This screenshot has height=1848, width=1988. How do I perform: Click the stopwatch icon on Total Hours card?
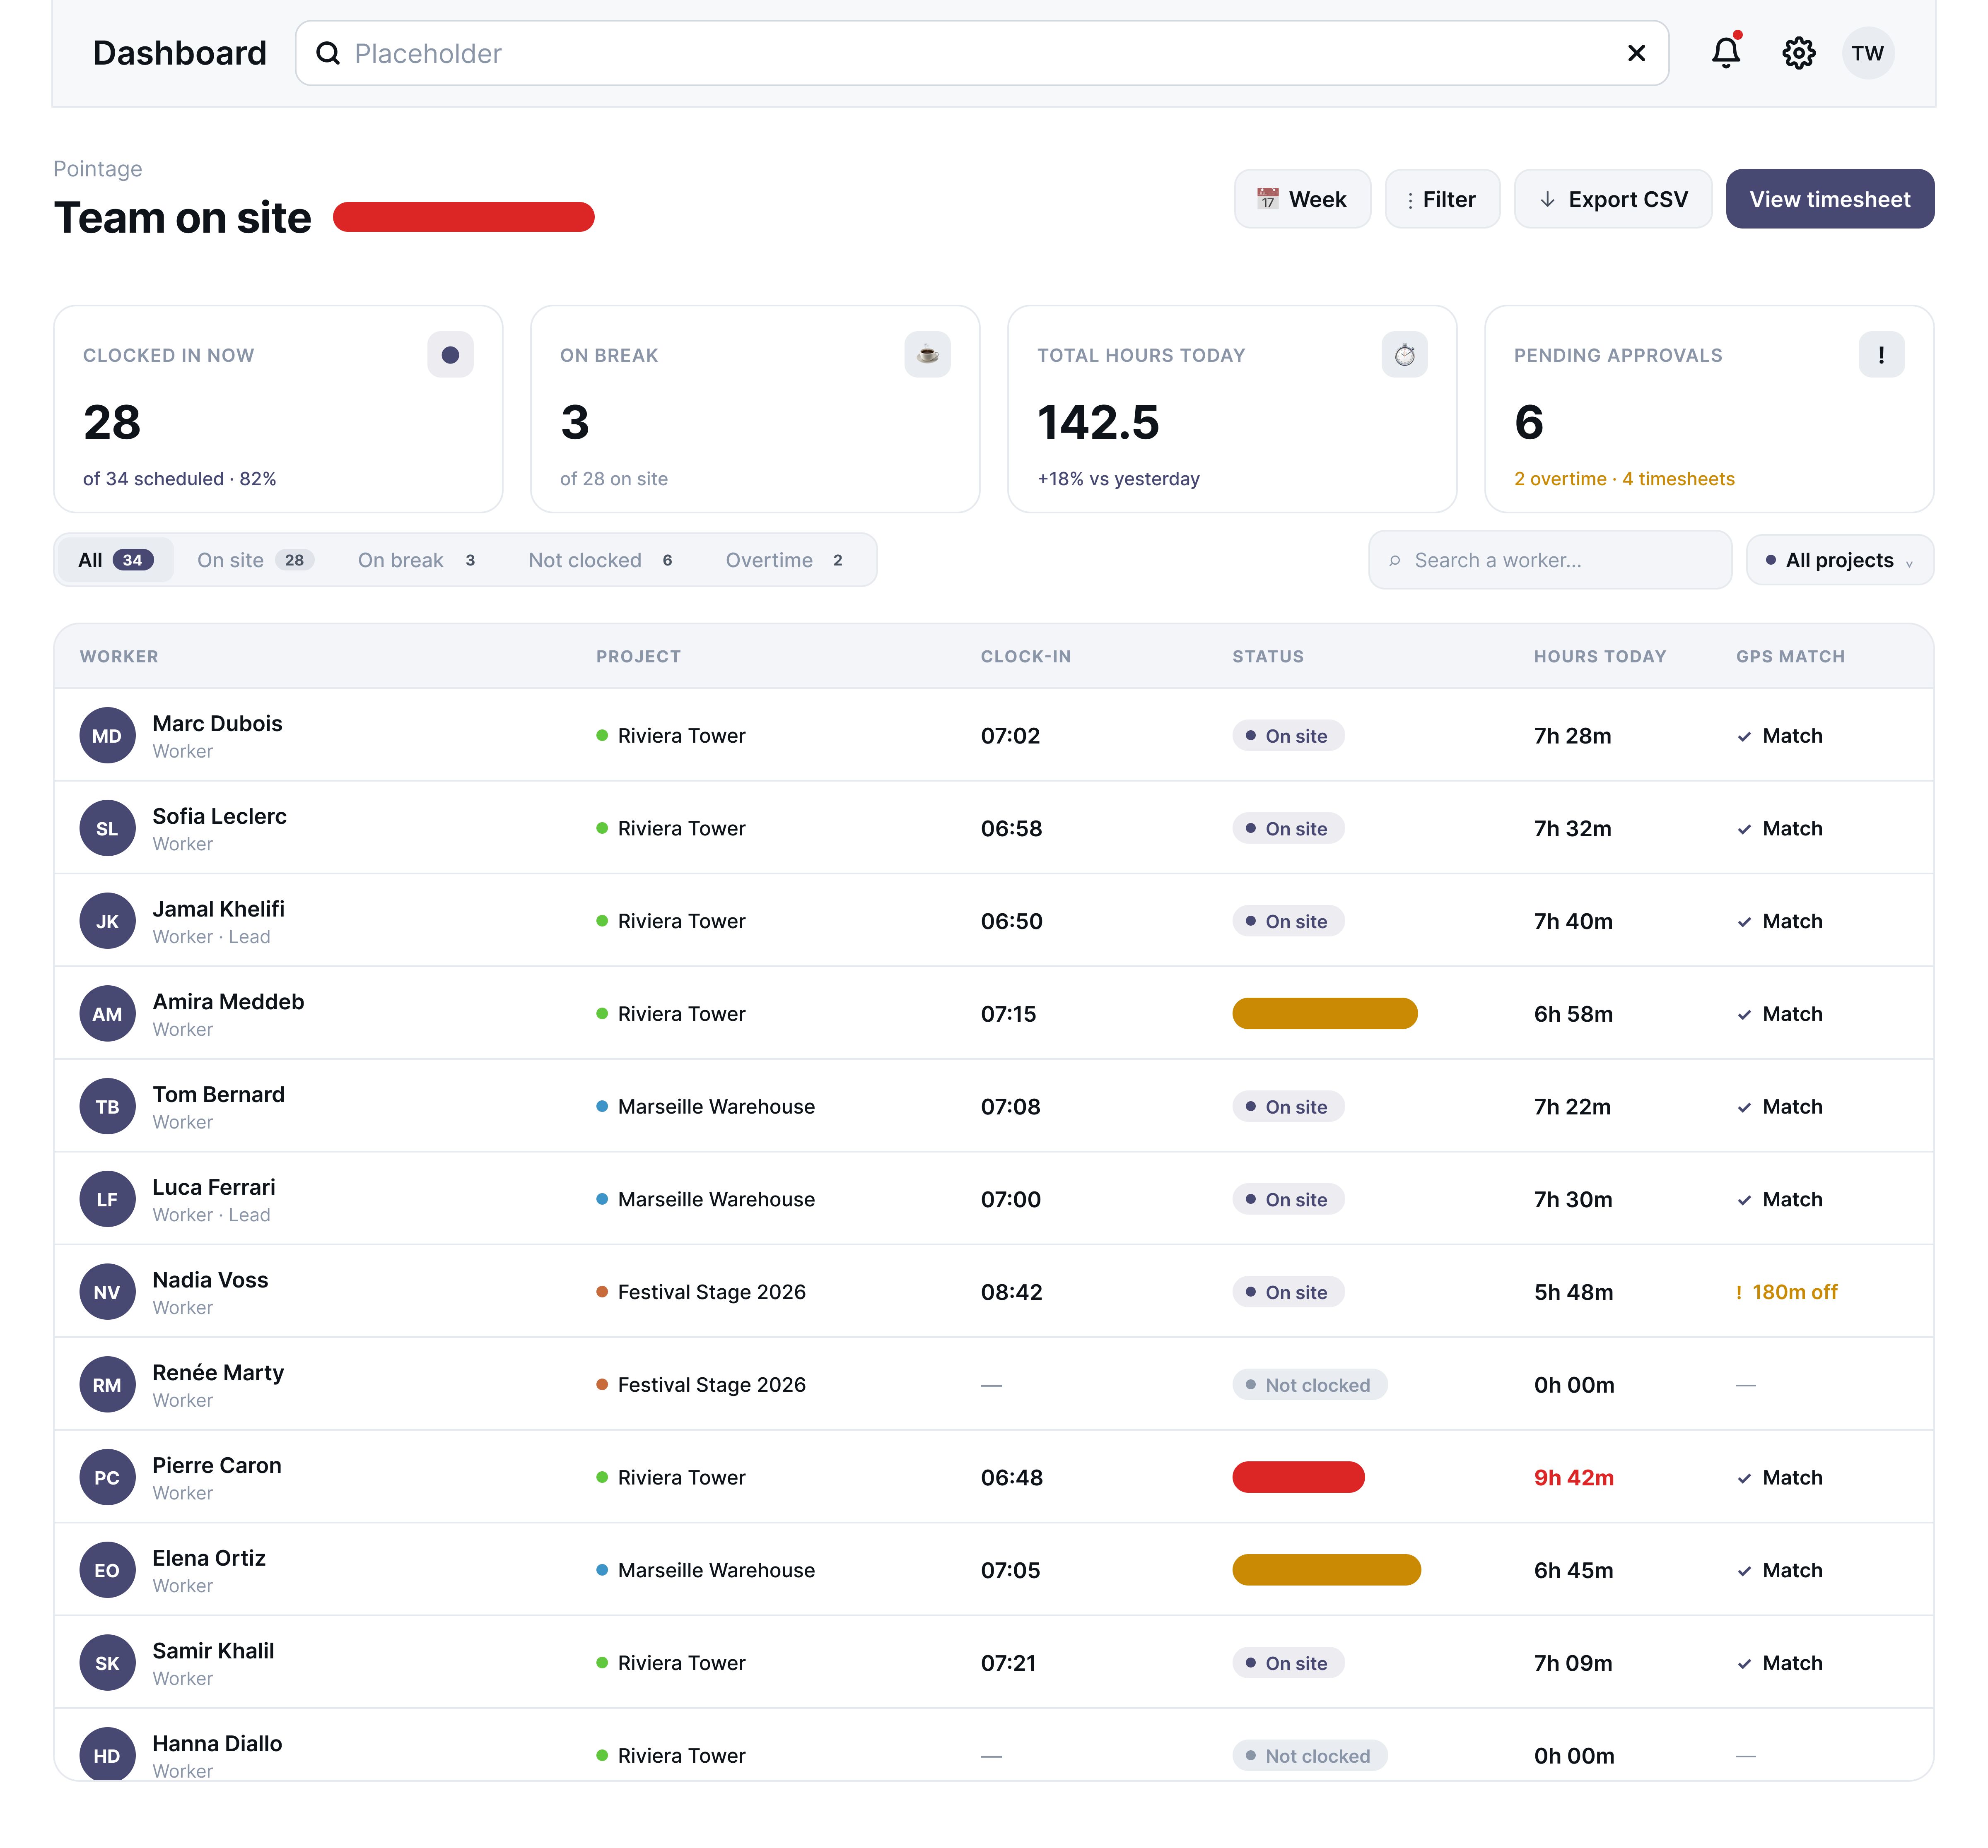coord(1404,355)
